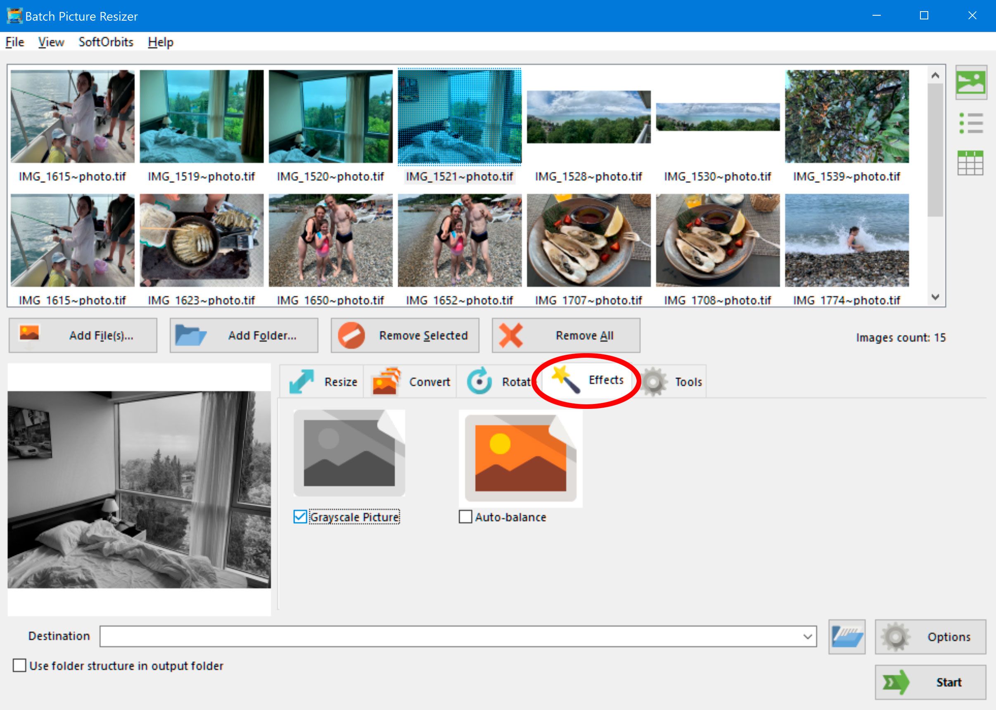Select the Convert tab icon
Screen dimensions: 996x710
(x=386, y=381)
